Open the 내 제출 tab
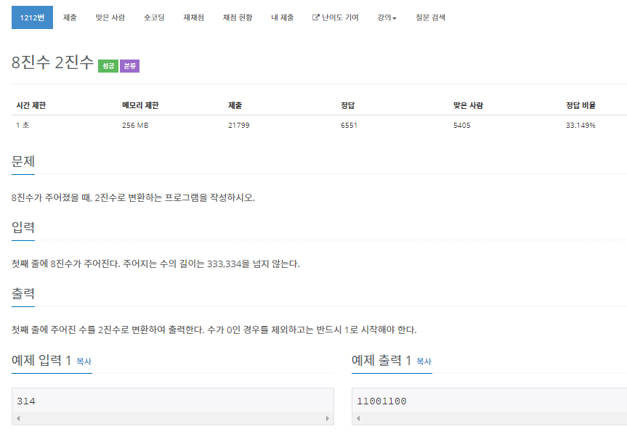The image size is (627, 437). coord(283,17)
